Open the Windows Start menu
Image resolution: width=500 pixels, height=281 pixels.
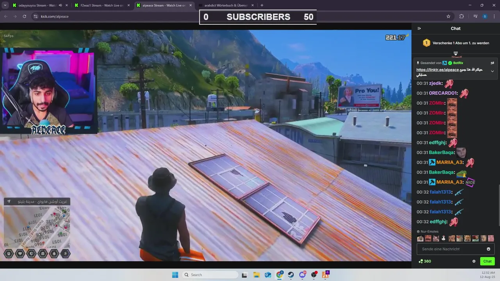(175, 275)
